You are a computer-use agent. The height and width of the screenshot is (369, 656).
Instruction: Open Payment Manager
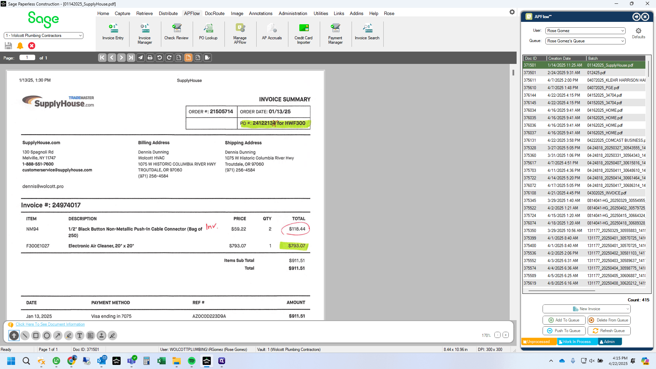(335, 34)
